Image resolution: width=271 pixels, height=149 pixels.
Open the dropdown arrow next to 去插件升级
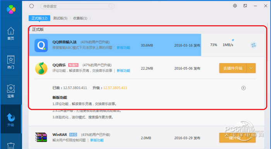click(x=251, y=68)
